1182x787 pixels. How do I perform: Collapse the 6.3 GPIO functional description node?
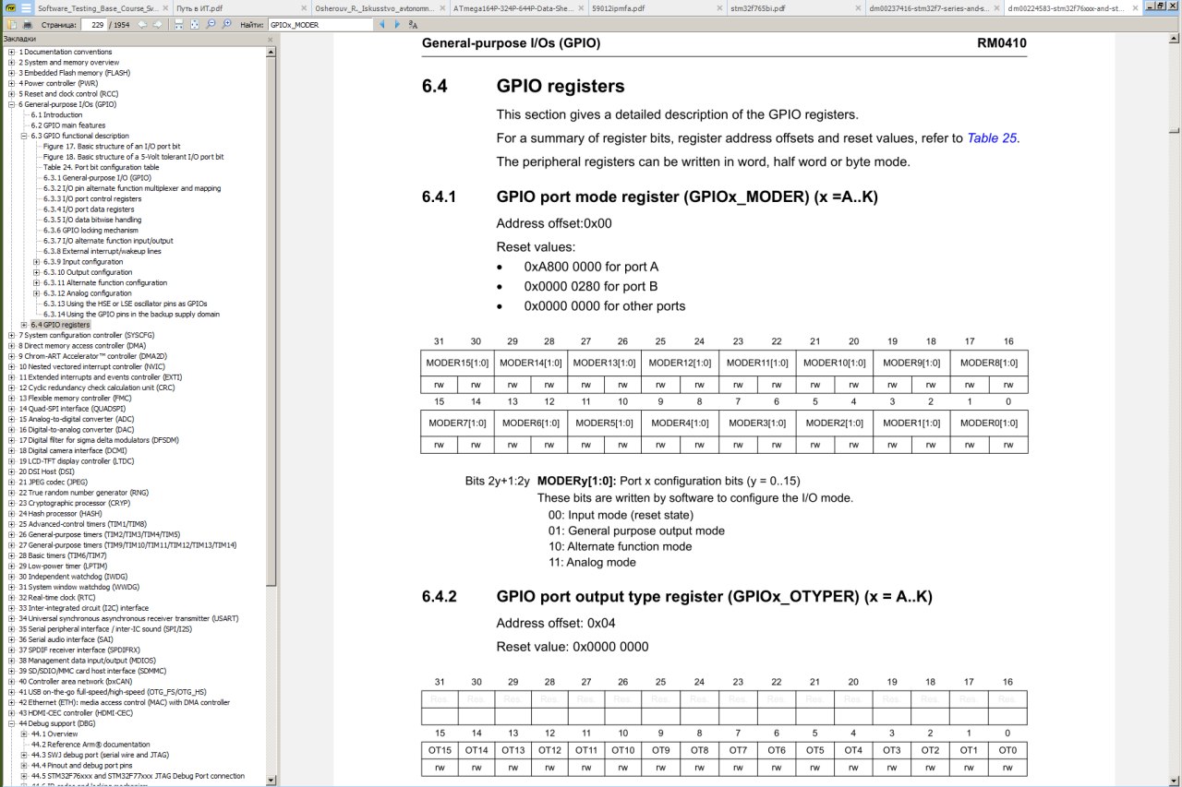tap(23, 136)
